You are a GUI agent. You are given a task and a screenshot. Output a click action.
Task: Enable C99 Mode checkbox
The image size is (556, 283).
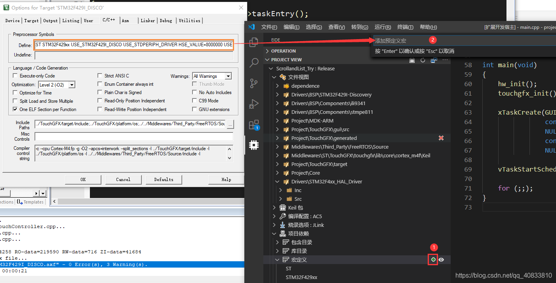pos(195,101)
